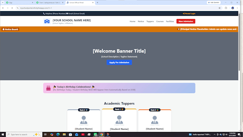Click the Rank 2 badge
The image size is (243, 137).
tap(84, 110)
